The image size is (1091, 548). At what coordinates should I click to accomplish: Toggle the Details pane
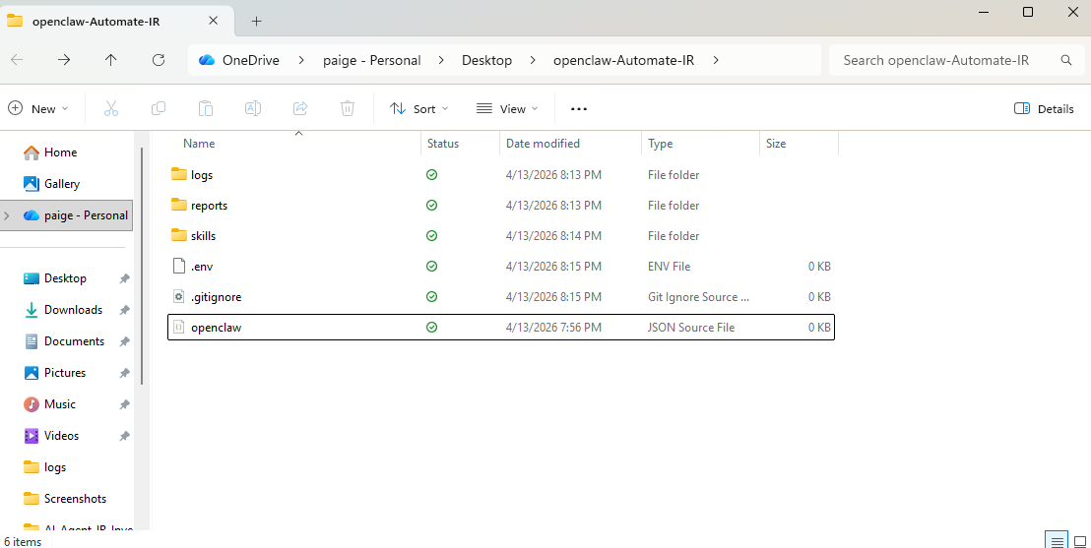point(1044,108)
